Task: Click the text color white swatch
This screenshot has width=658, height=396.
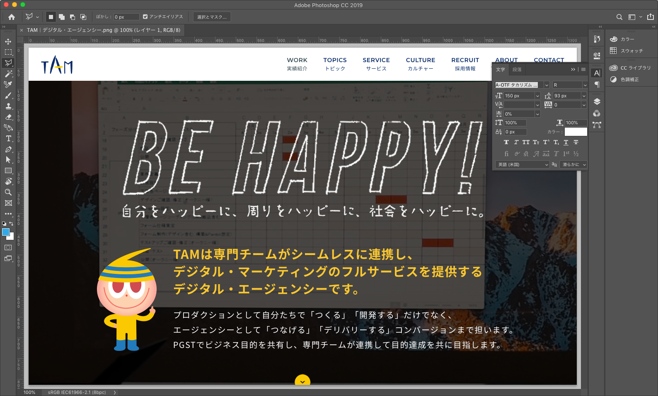Action: (x=576, y=132)
